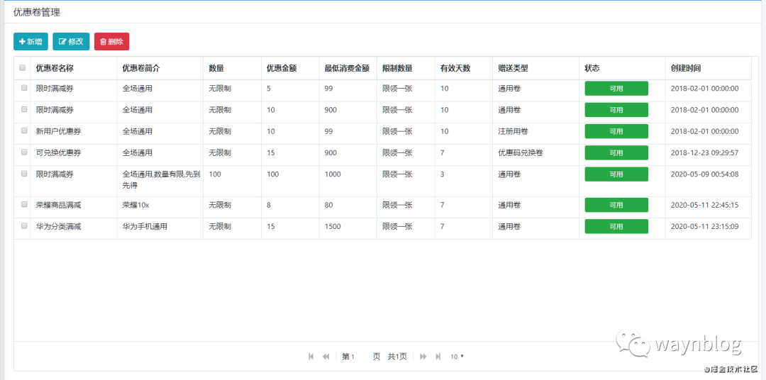The width and height of the screenshot is (766, 380).
Task: Check the 荣耀商品满减 row checkbox
Action: (24, 205)
